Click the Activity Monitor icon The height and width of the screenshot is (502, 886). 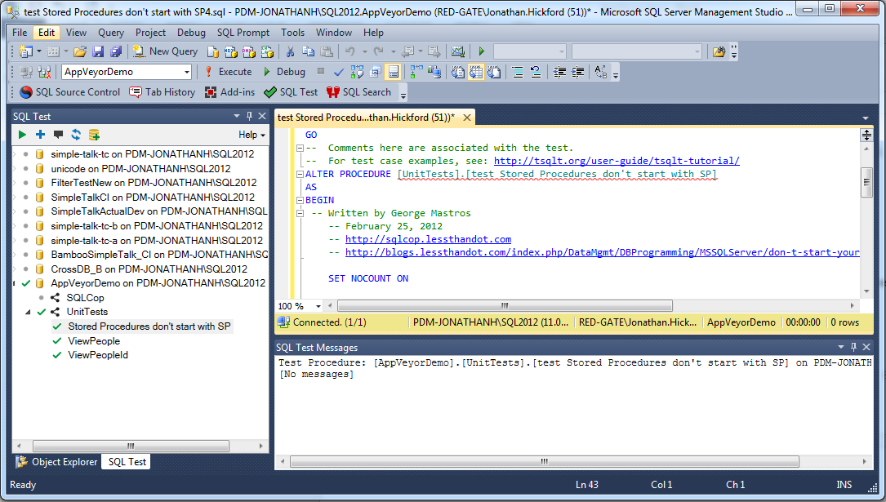pyautogui.click(x=457, y=52)
